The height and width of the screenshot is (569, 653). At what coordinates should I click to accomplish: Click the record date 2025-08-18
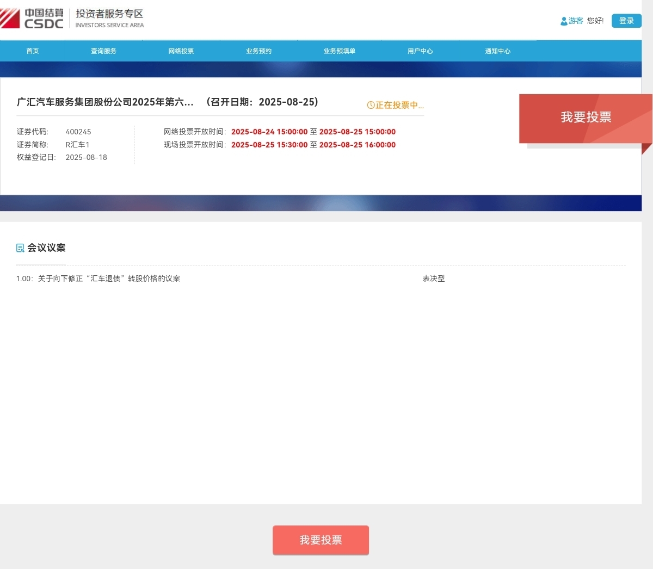pos(87,157)
